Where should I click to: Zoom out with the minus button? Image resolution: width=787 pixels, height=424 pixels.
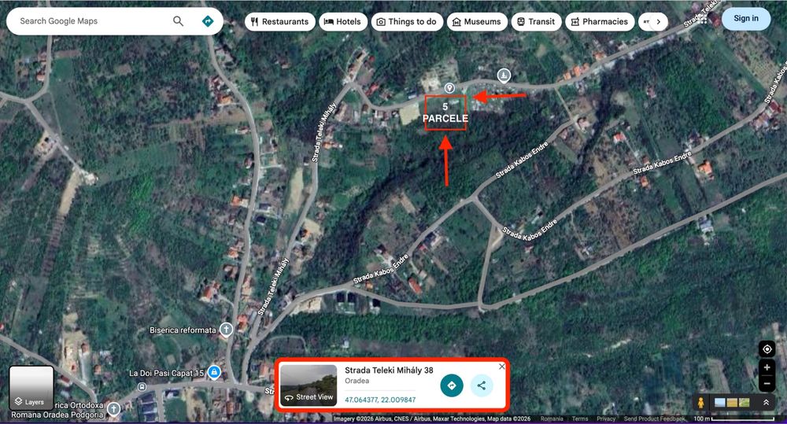coord(767,385)
